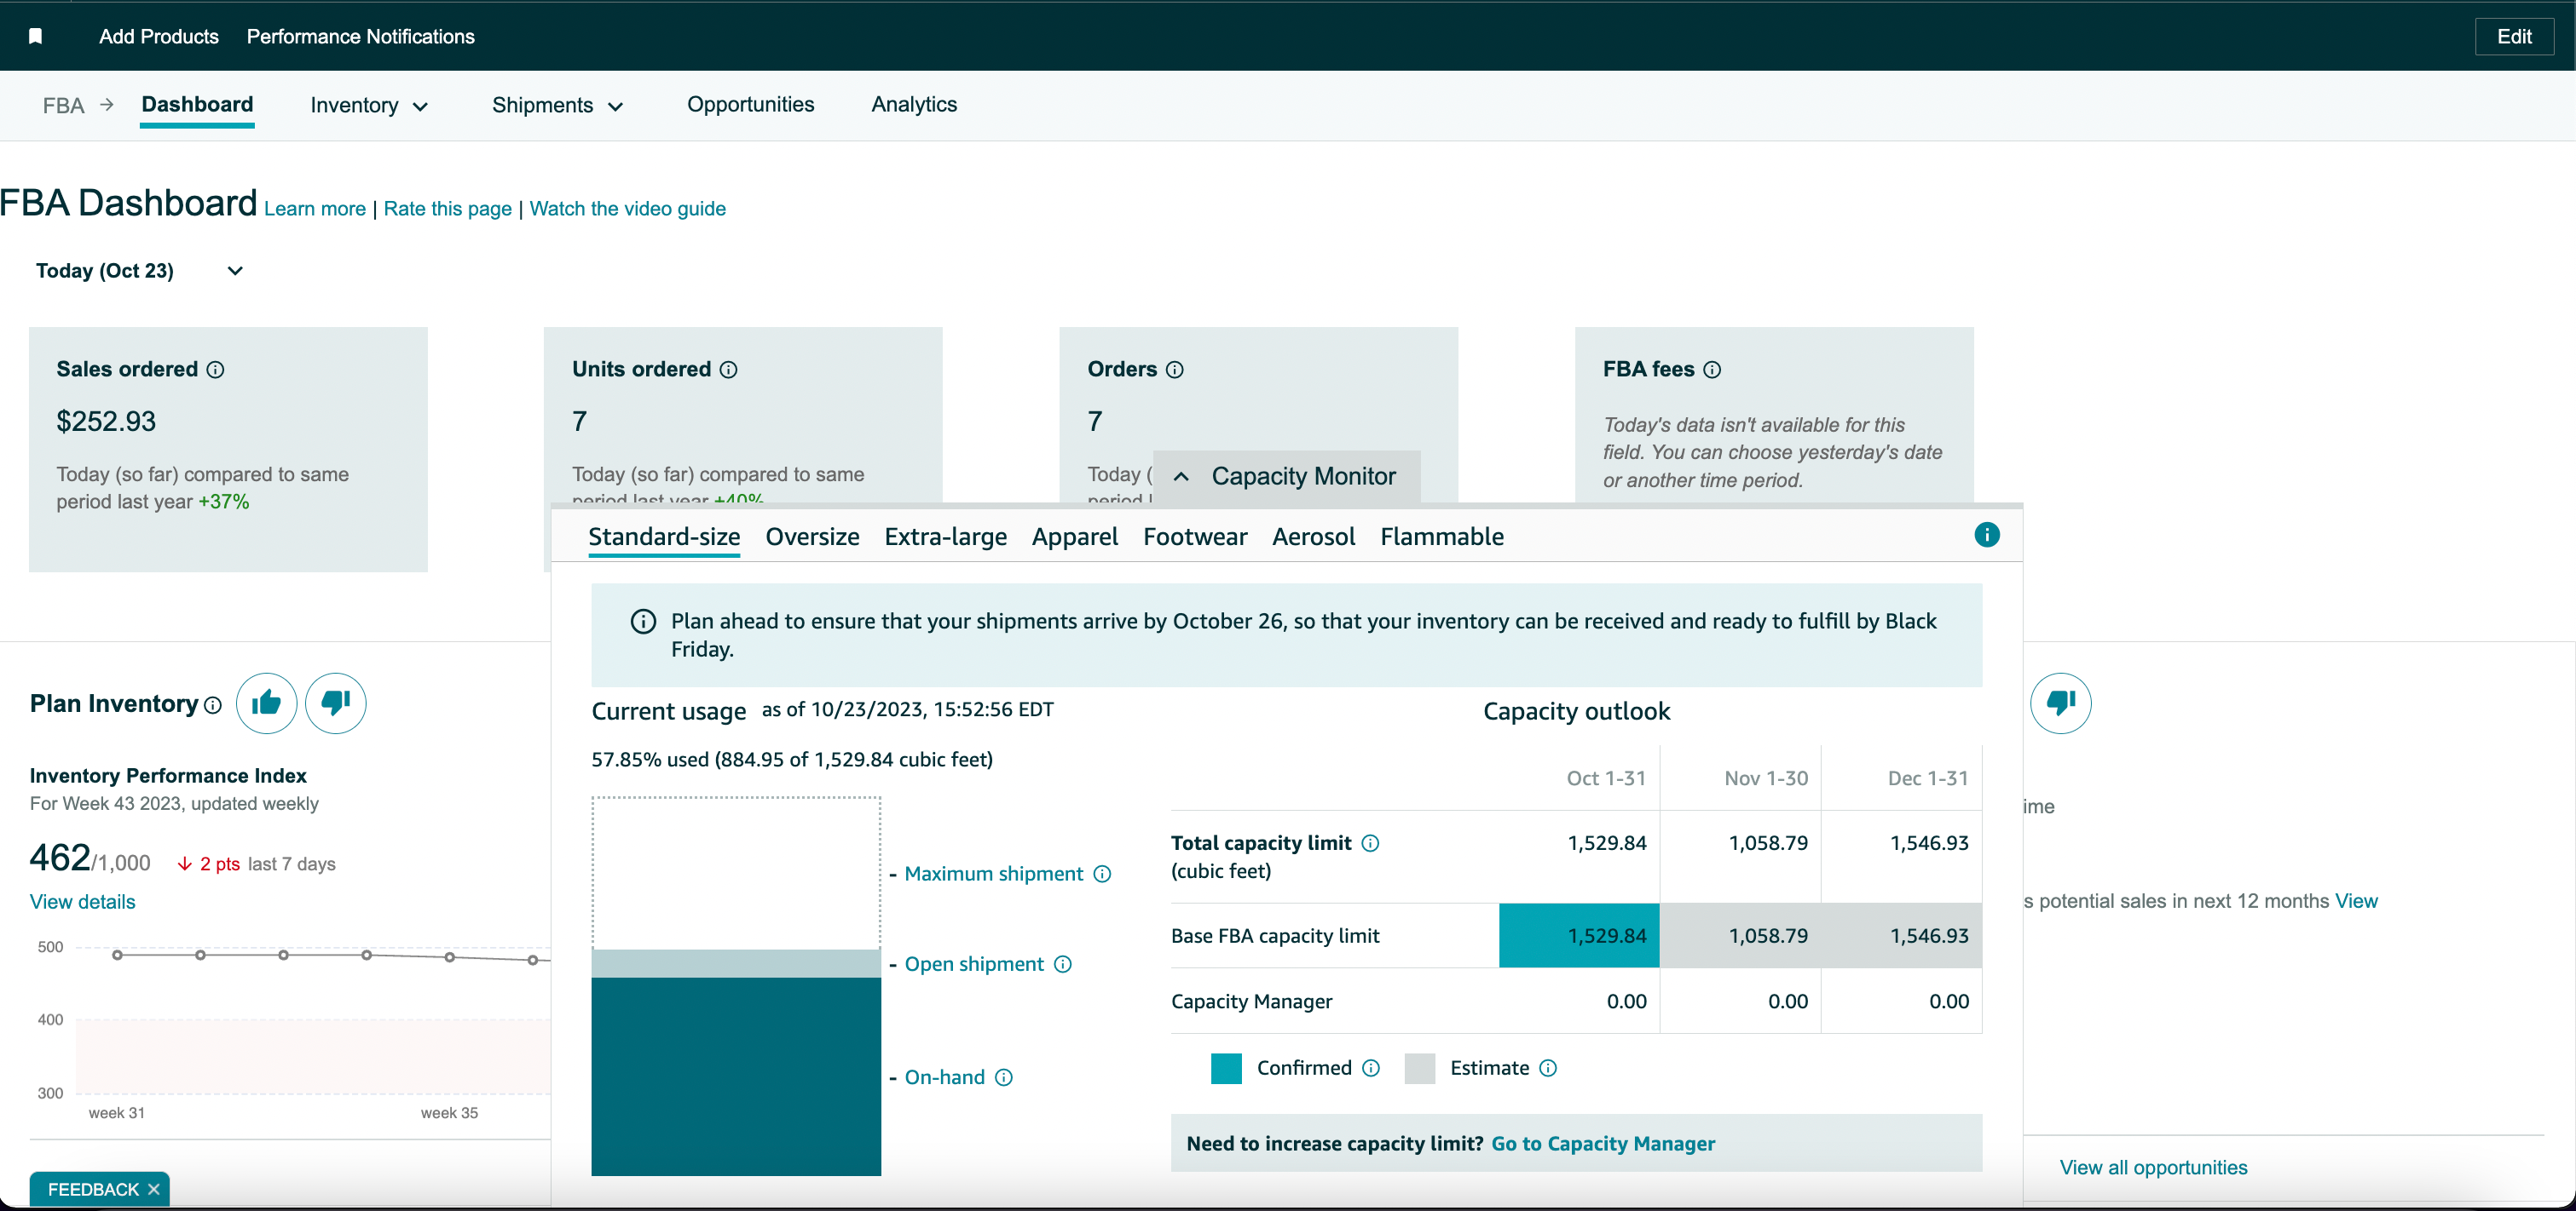Open the Today (Oct 23) date dropdown
2576x1211 pixels.
(140, 271)
